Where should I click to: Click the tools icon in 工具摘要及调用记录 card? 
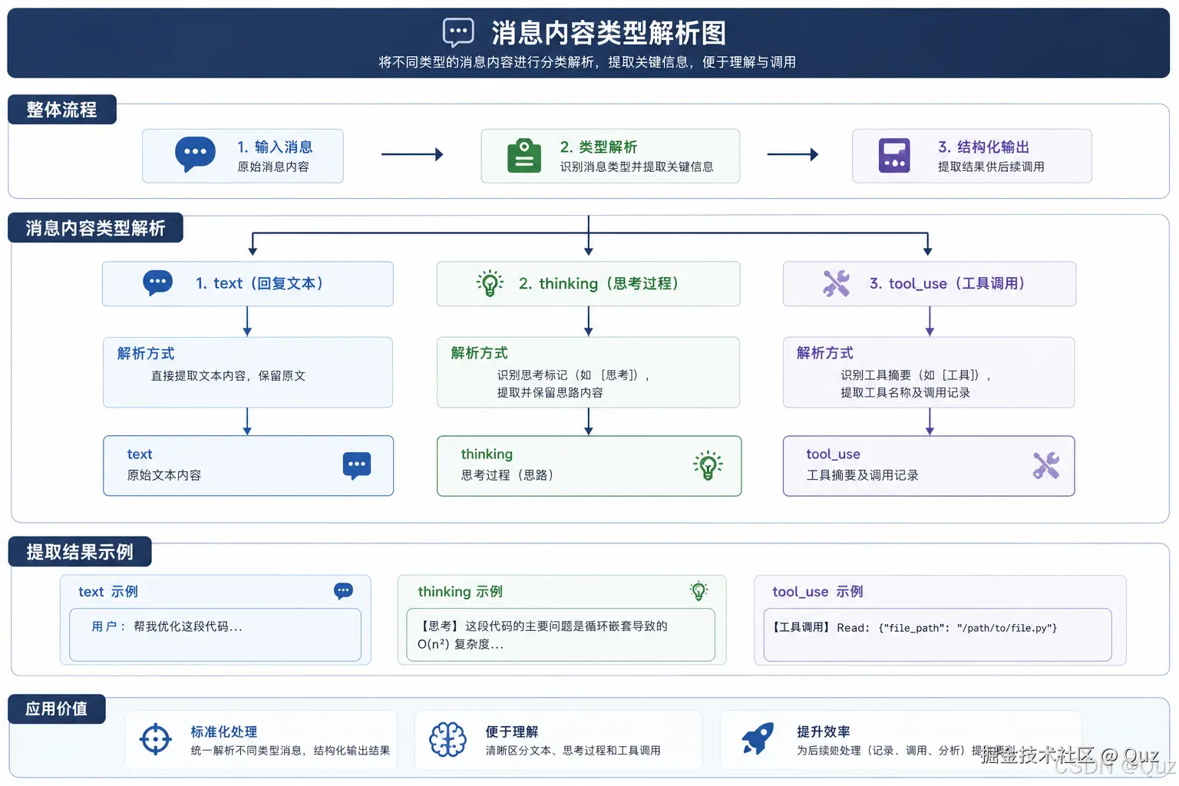(x=1045, y=465)
